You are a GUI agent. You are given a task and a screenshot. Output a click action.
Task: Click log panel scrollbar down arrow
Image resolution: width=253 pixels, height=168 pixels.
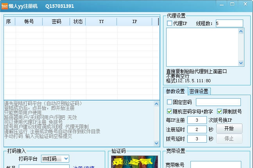156,143
